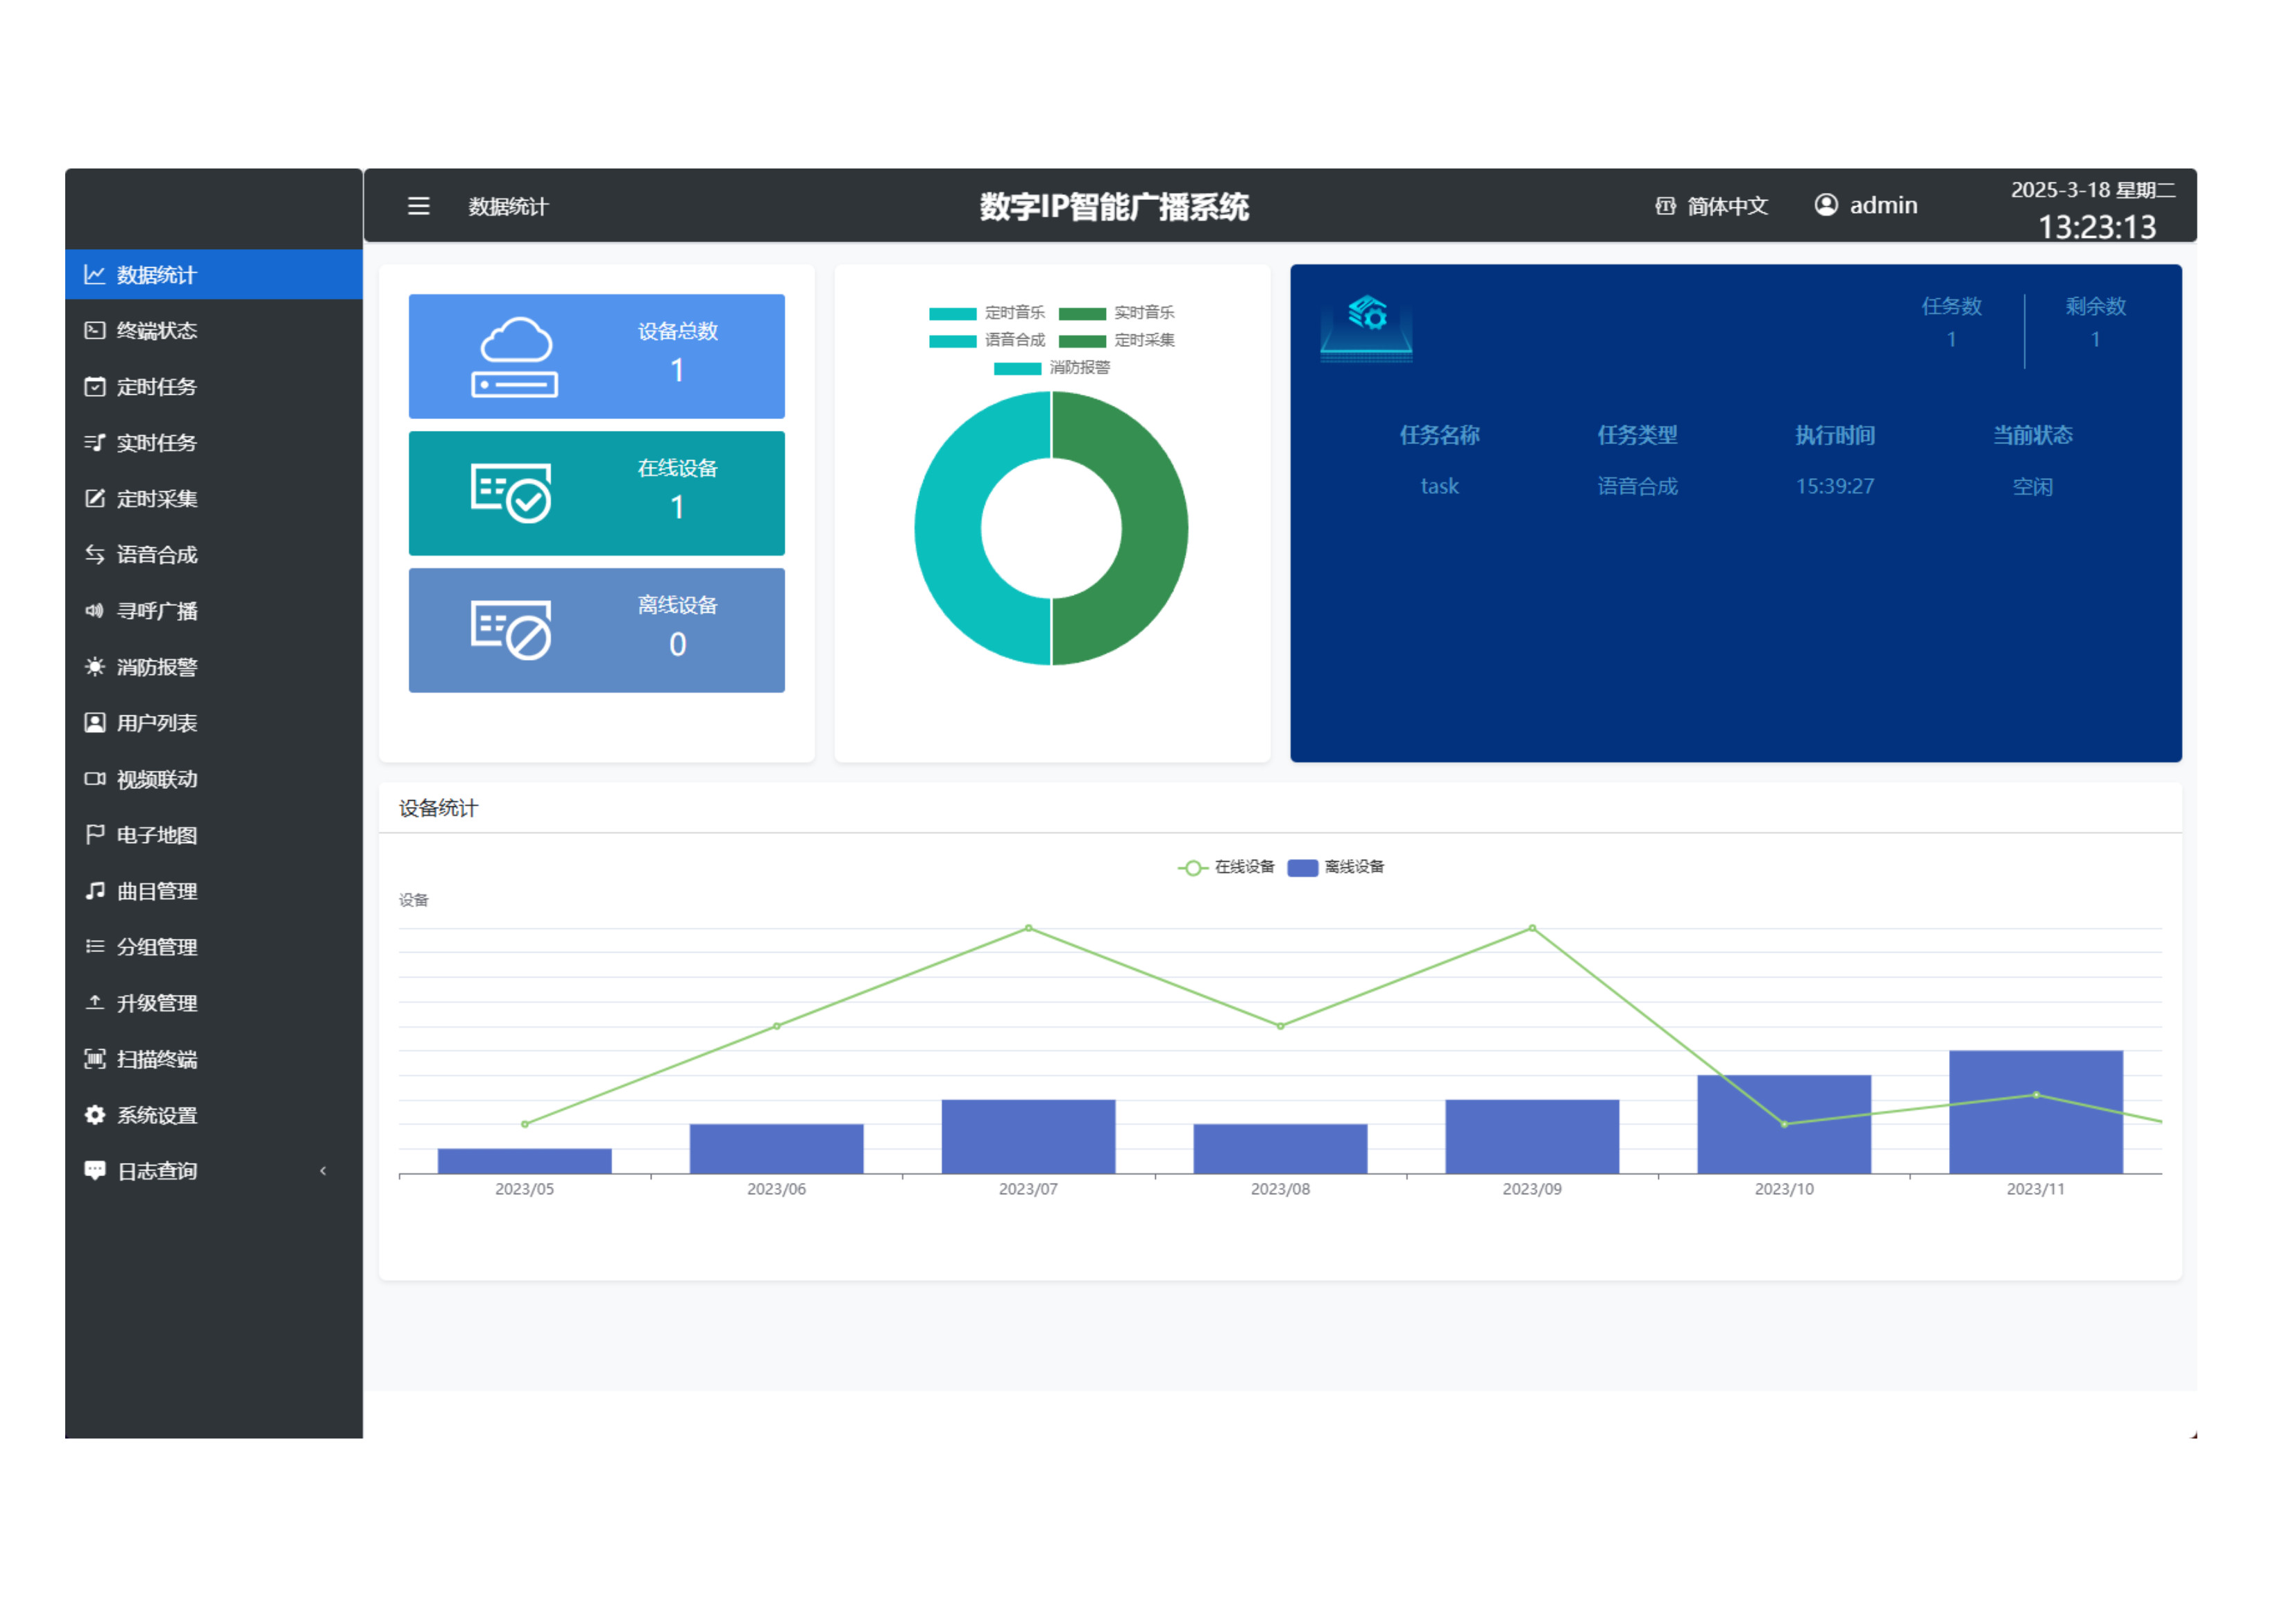Click the 寻呼广播 speaker icon

[95, 610]
